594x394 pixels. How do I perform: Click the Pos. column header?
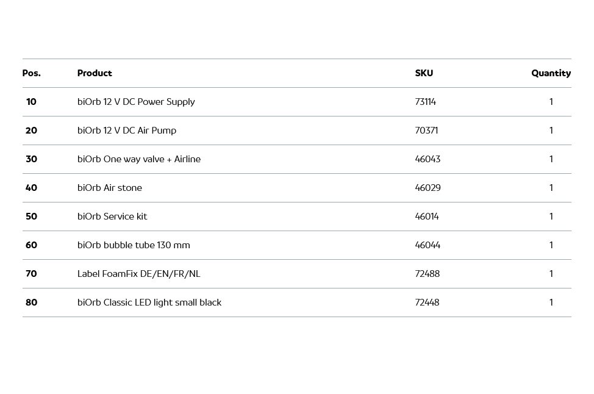point(31,73)
